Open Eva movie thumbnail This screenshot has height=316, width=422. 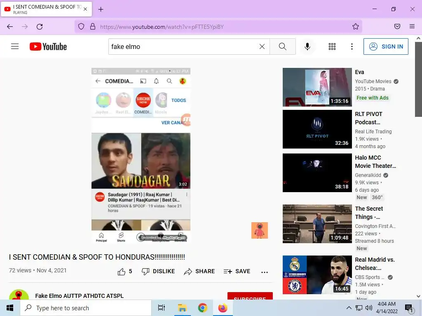coord(317,87)
